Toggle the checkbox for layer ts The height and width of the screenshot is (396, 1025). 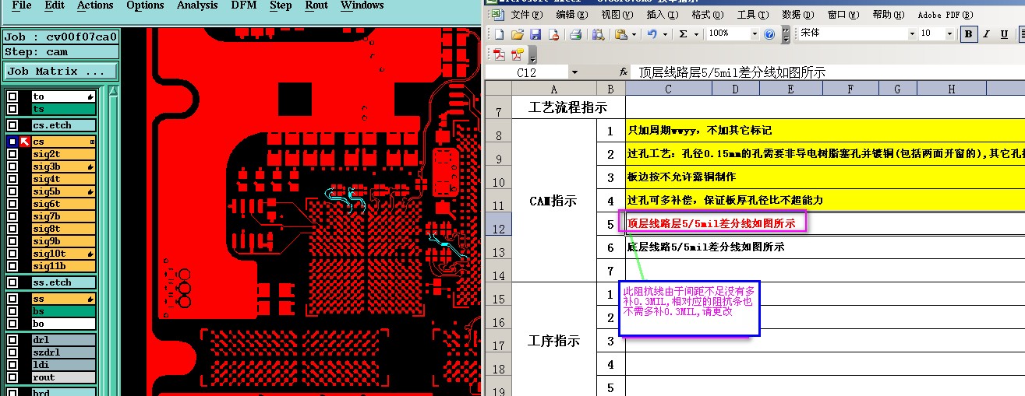[12, 109]
